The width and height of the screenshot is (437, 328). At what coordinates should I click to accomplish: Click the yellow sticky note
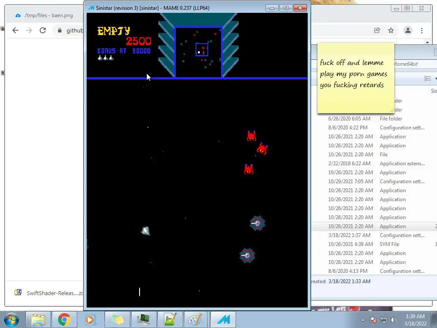355,78
